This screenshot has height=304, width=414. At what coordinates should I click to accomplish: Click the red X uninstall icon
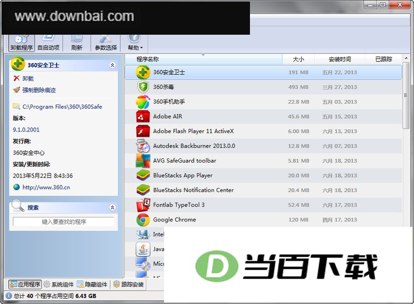coord(17,78)
